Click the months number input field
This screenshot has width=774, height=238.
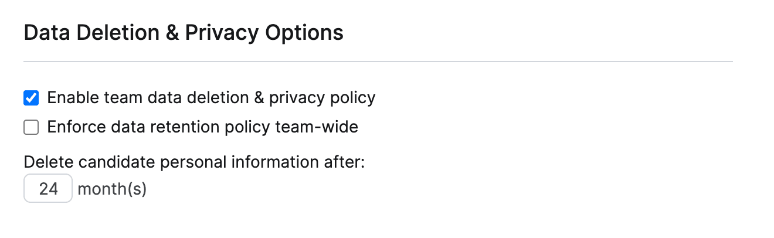click(x=48, y=189)
